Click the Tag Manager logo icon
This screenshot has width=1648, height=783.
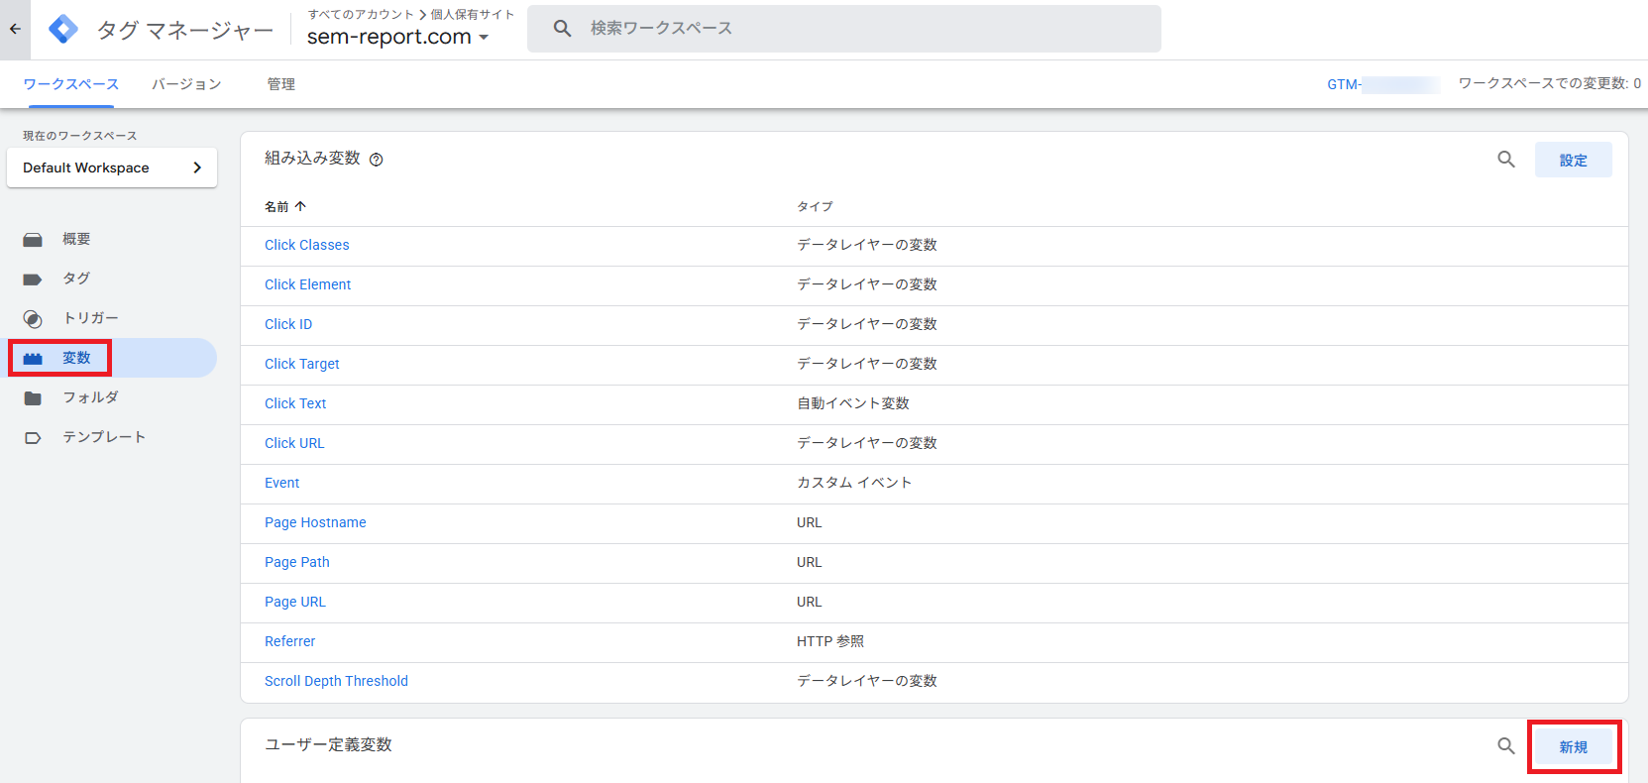tap(63, 30)
